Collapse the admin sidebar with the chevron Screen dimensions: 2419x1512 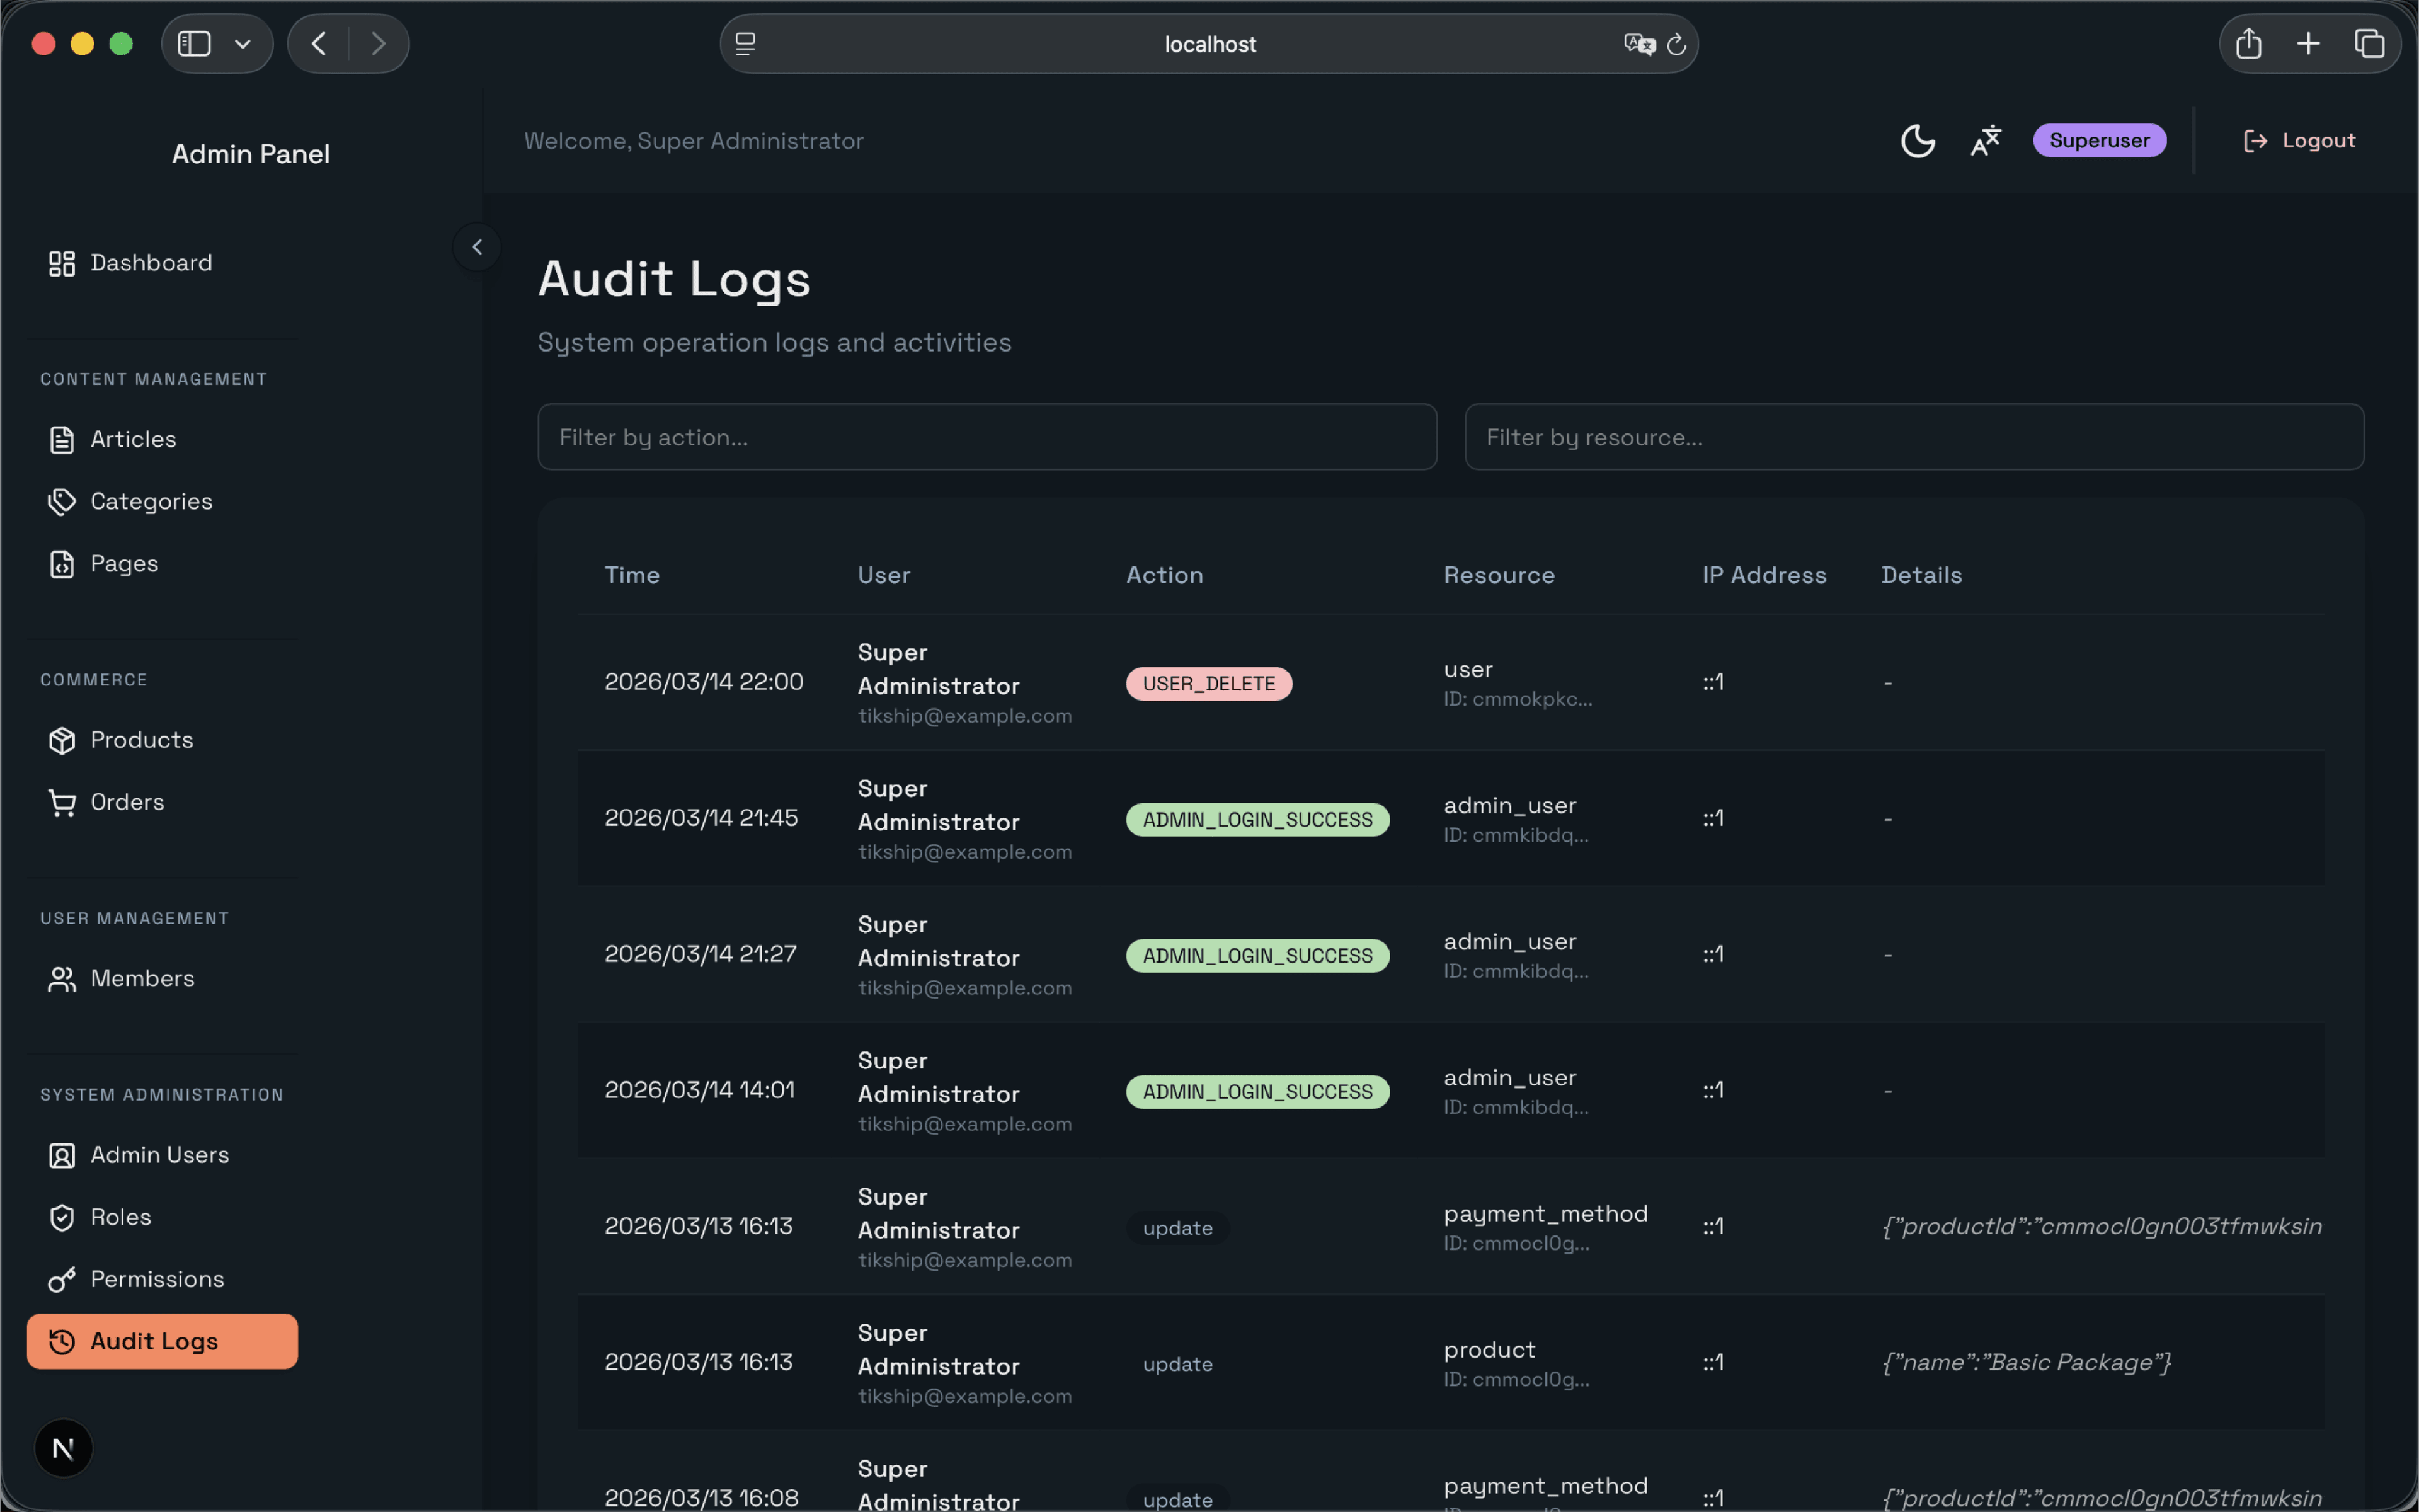point(477,246)
